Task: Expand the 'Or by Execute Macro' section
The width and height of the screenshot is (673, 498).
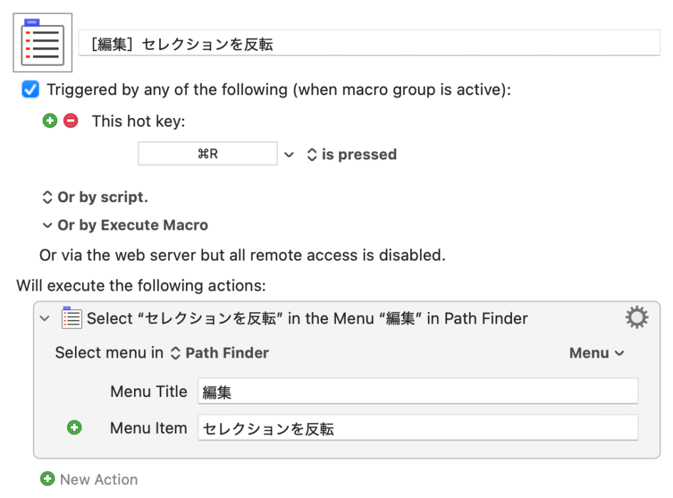Action: [47, 225]
